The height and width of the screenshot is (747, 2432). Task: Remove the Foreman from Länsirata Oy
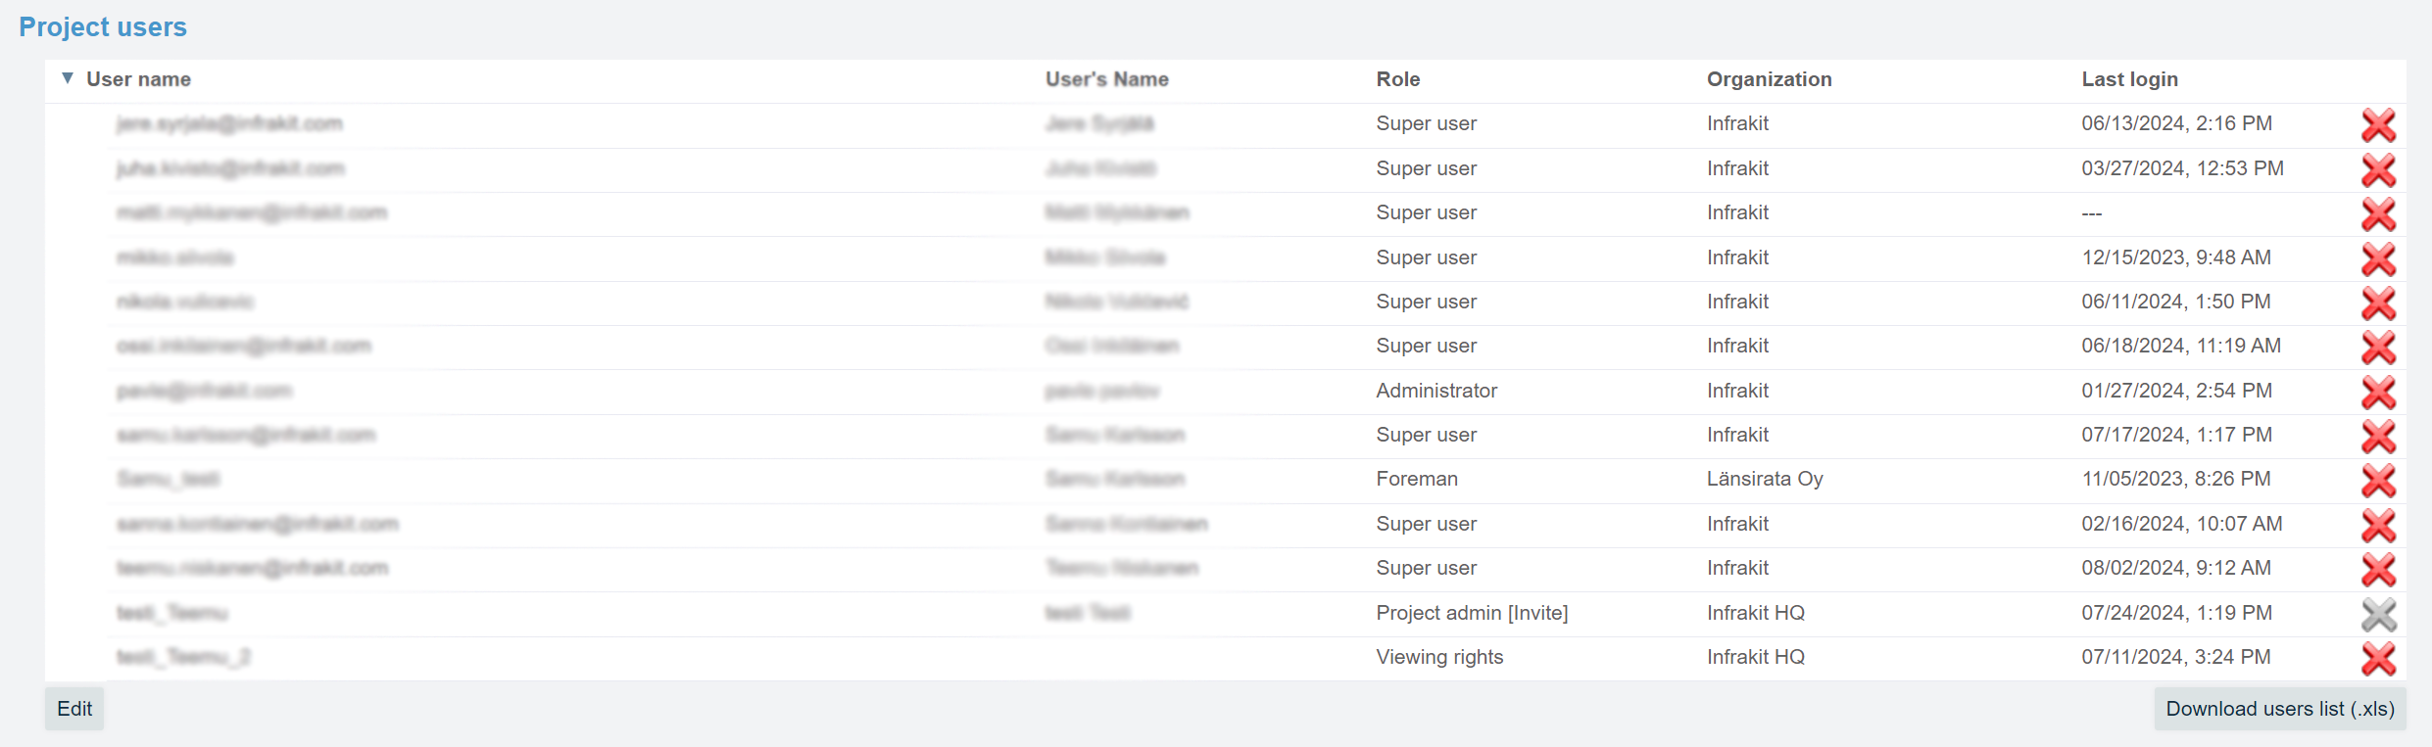point(2378,481)
